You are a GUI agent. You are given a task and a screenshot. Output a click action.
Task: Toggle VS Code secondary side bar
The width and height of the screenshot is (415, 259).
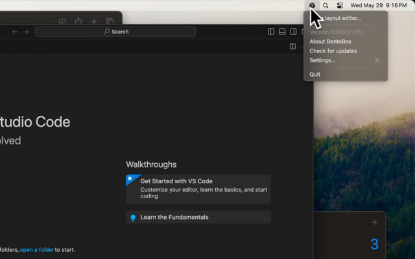tap(293, 32)
